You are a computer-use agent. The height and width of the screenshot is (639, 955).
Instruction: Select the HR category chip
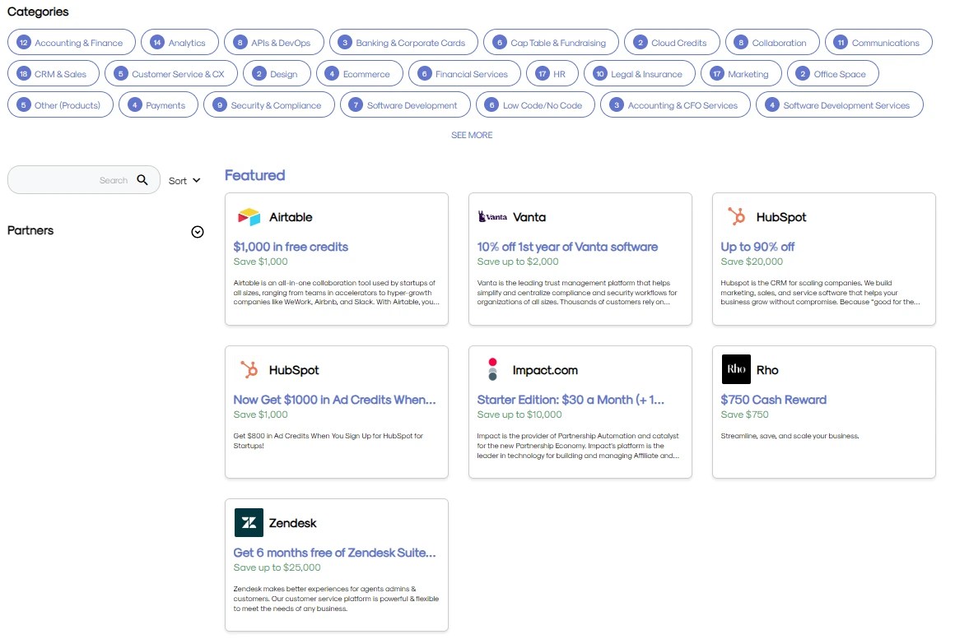(552, 74)
